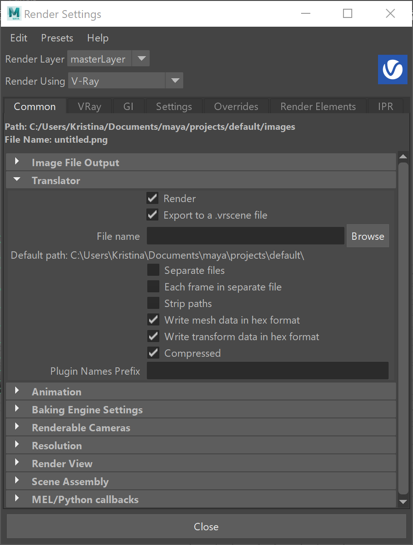Viewport: 413px width, 545px height.
Task: Click the Browse button
Action: (368, 236)
